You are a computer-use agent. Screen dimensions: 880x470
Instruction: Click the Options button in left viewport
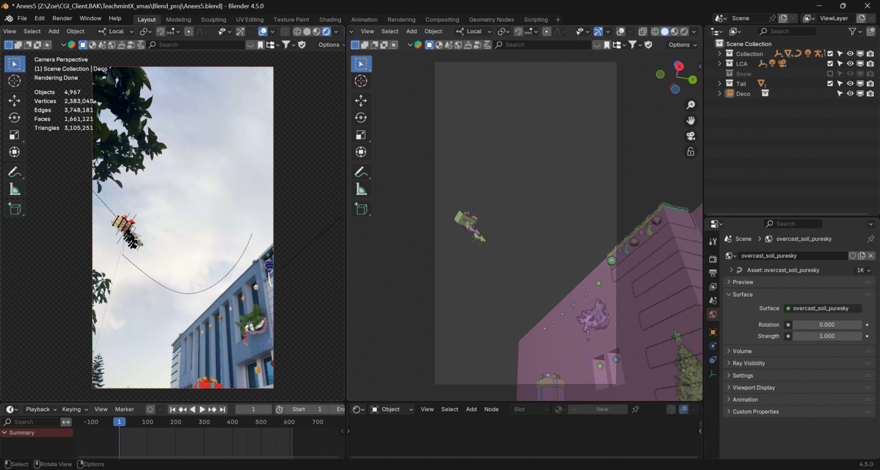[330, 45]
